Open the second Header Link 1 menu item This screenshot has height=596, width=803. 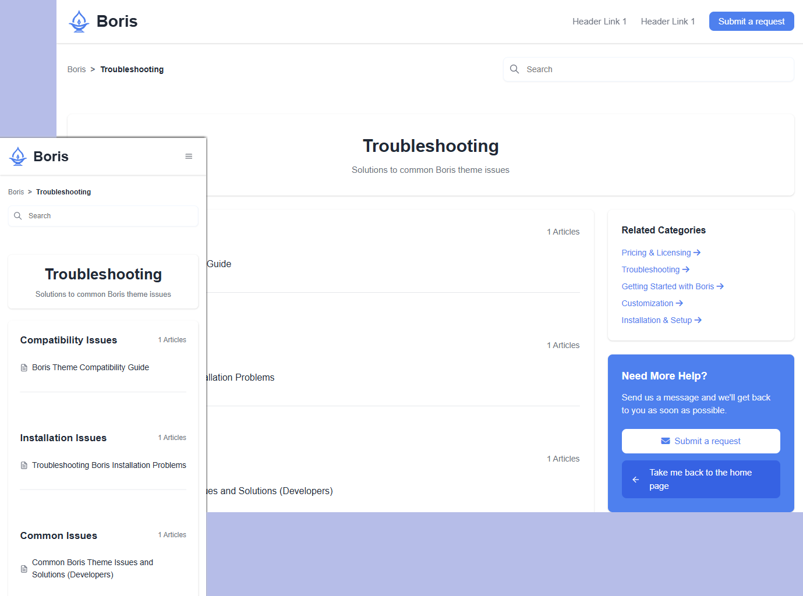tap(667, 22)
